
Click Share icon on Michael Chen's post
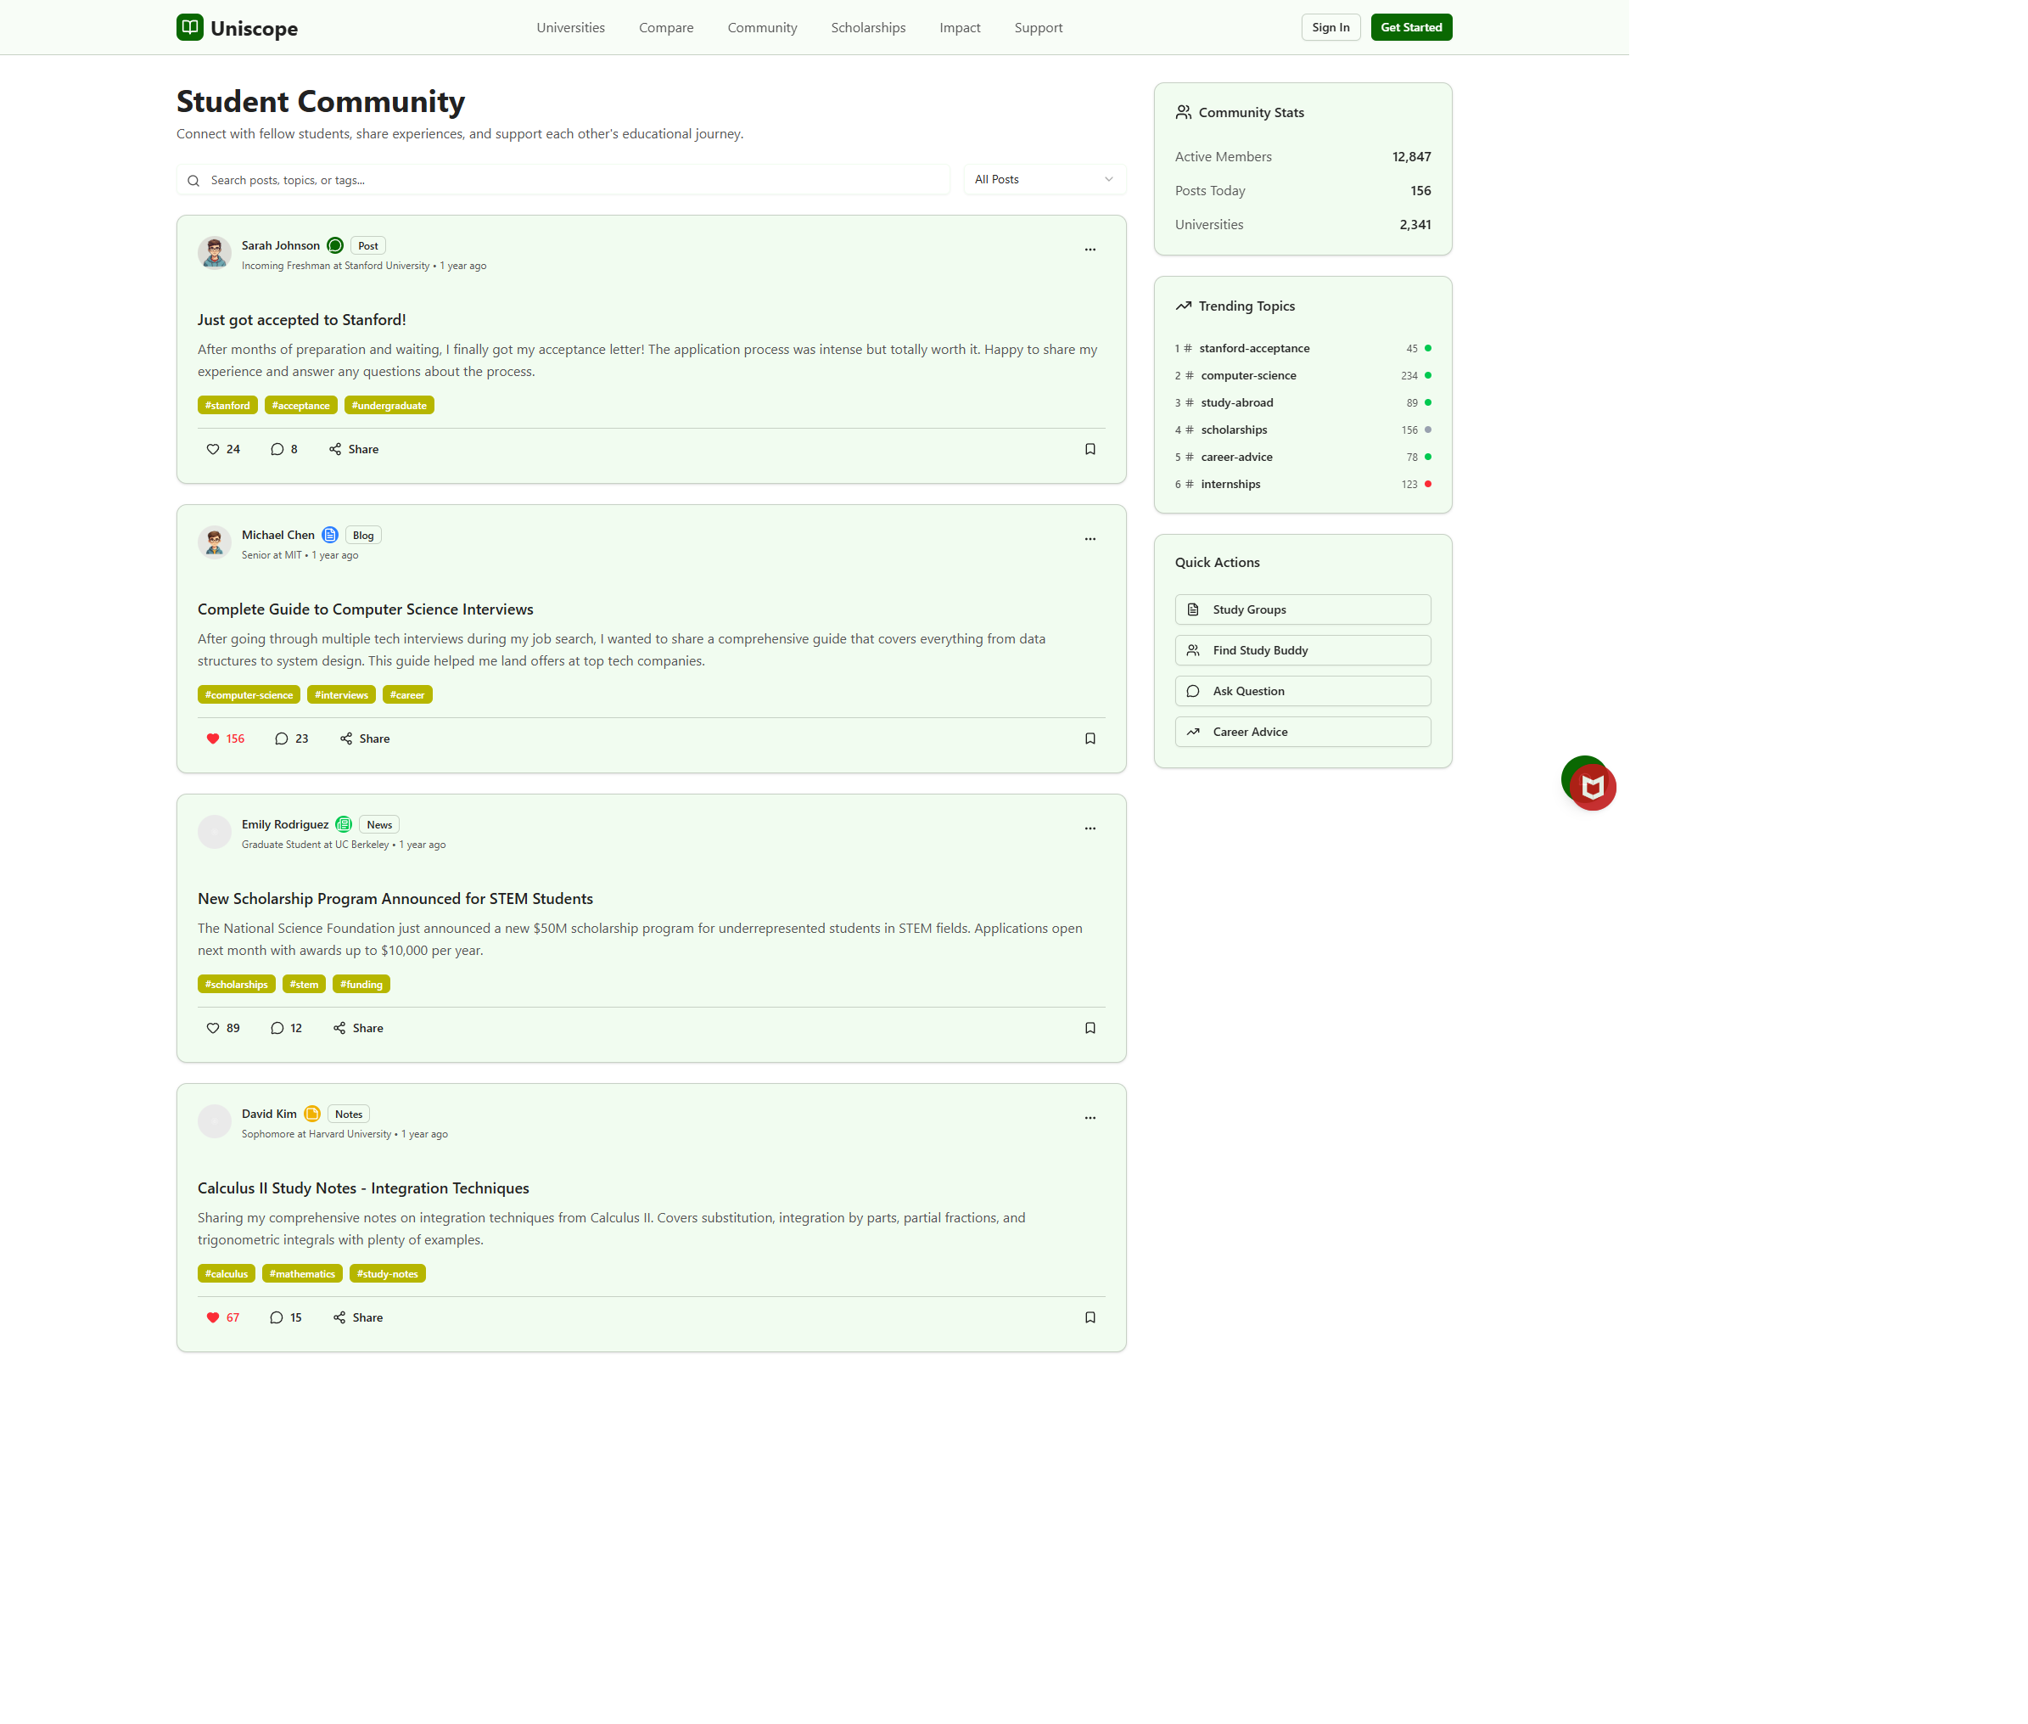point(346,738)
